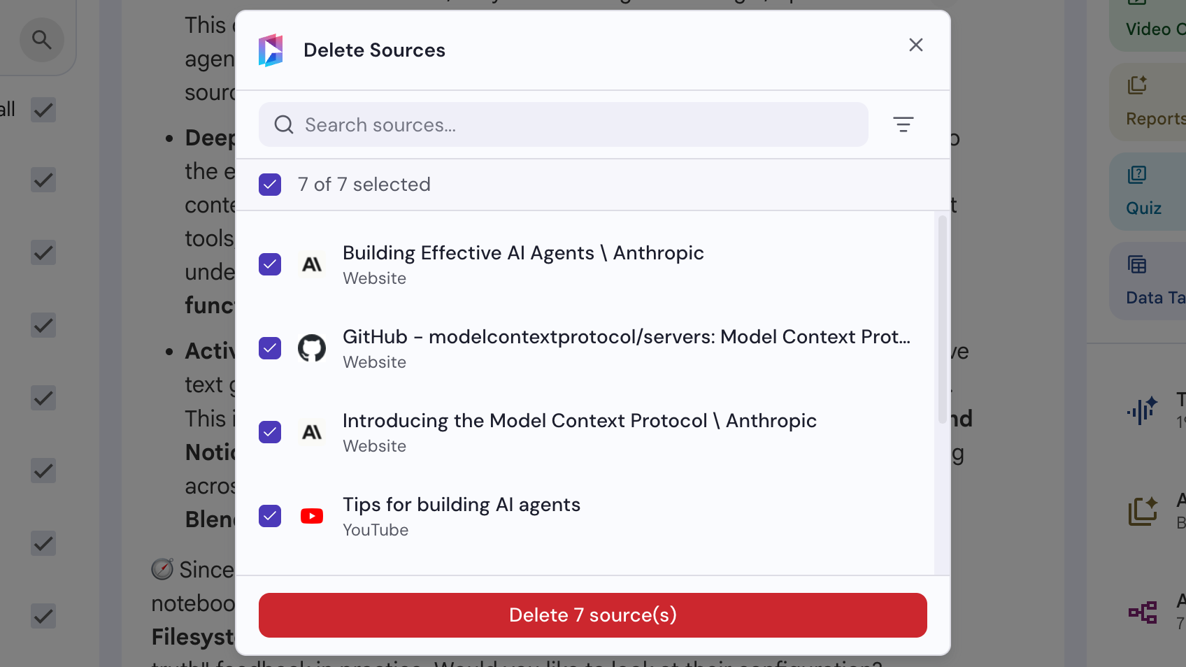Click the GitHub octocat source icon
This screenshot has height=667, width=1186.
(x=312, y=348)
